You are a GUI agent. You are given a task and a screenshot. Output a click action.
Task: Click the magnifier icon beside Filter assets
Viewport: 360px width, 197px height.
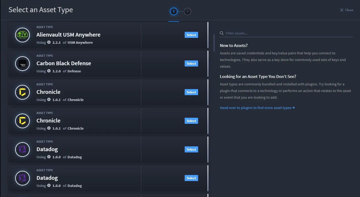tap(222, 33)
